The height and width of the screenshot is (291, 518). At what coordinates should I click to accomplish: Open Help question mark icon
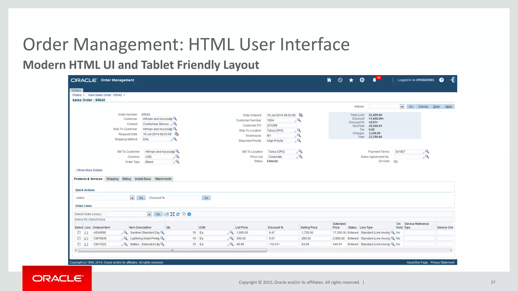click(x=441, y=80)
